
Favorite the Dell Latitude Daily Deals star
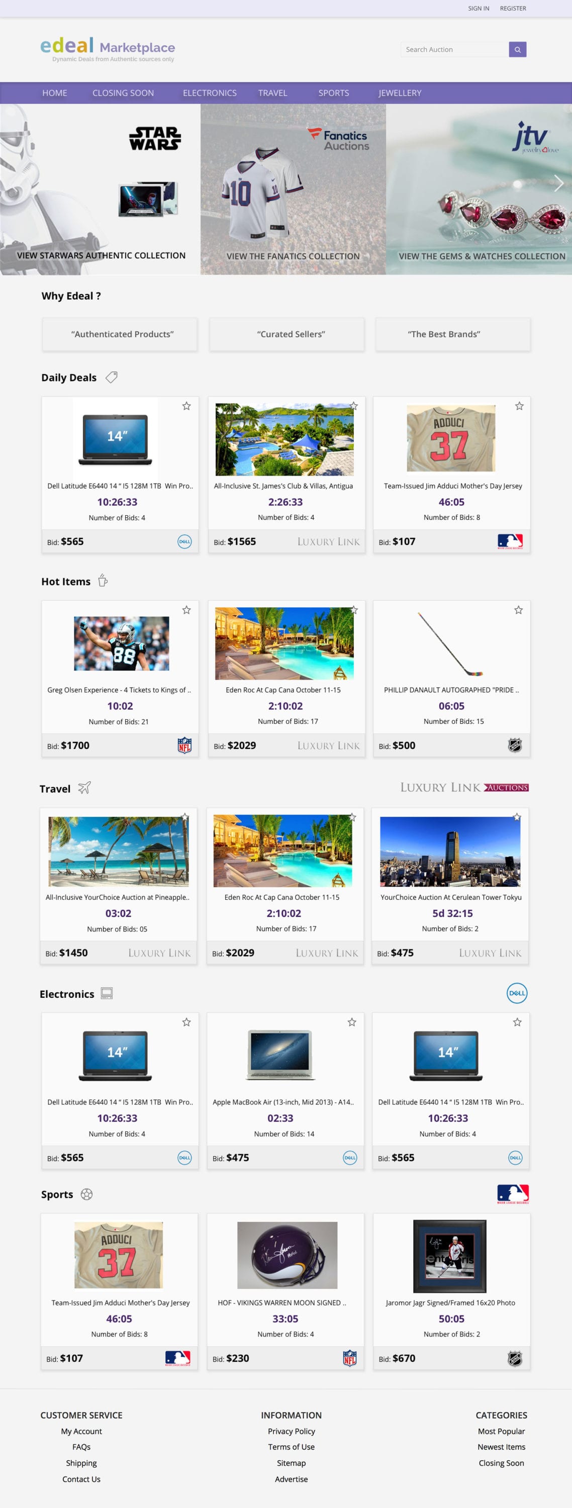point(186,406)
